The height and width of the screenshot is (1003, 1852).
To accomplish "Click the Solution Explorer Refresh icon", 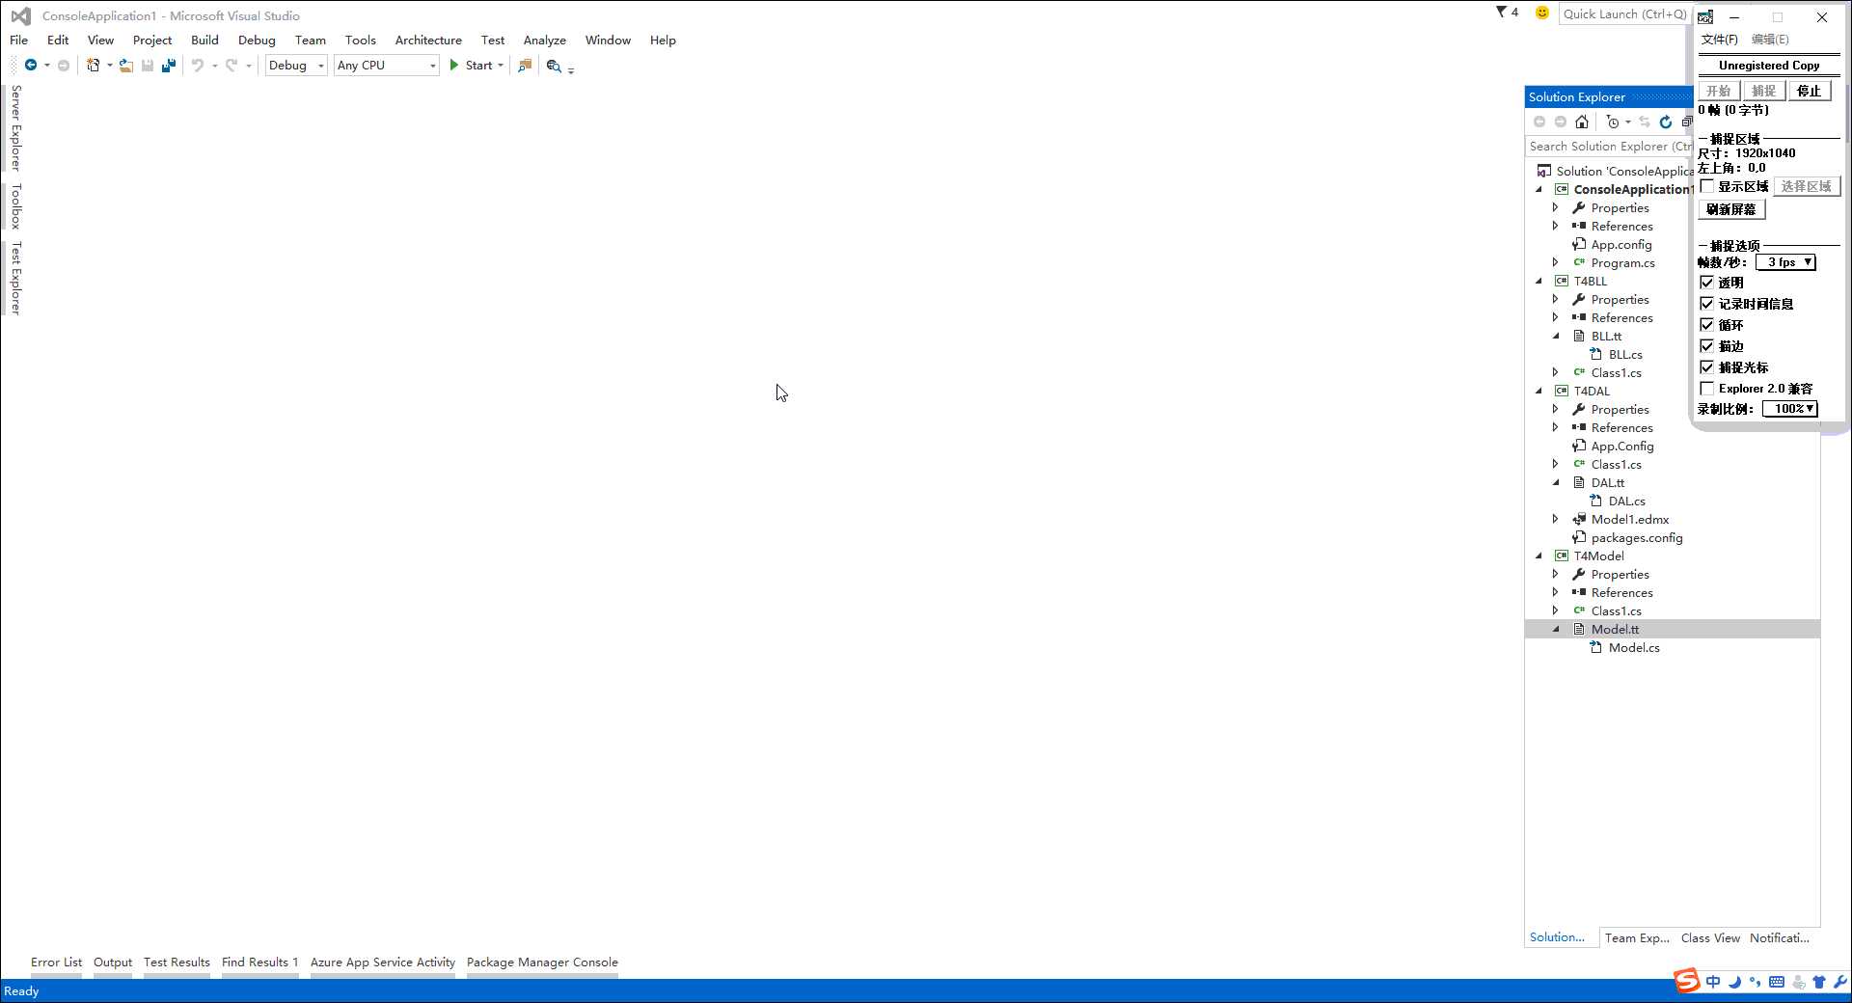I will (1666, 122).
